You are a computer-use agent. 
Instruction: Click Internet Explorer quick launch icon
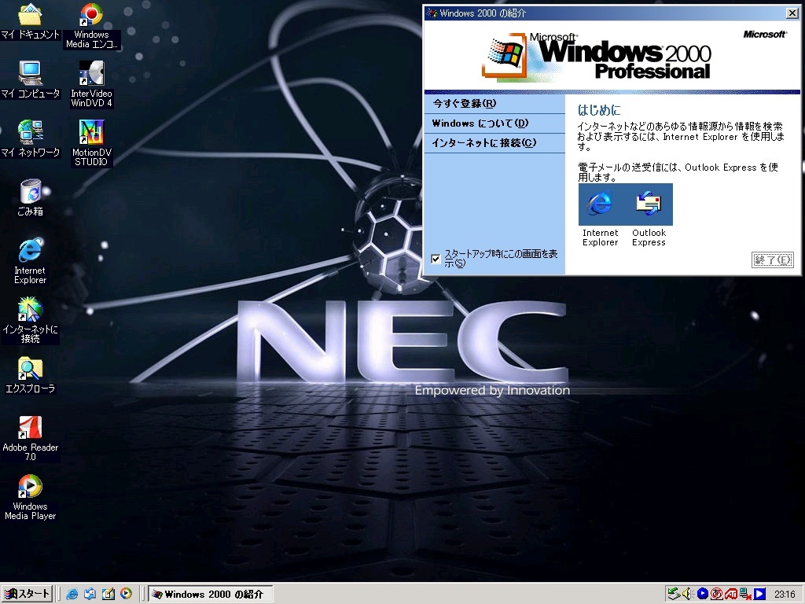tap(72, 594)
